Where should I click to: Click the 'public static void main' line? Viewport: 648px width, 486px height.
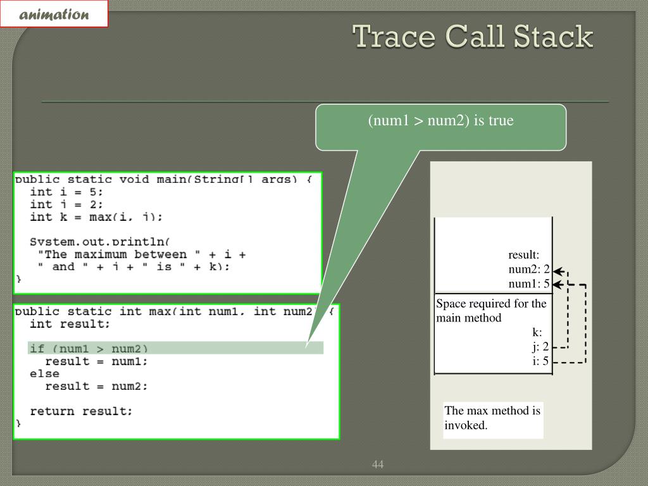tap(164, 179)
